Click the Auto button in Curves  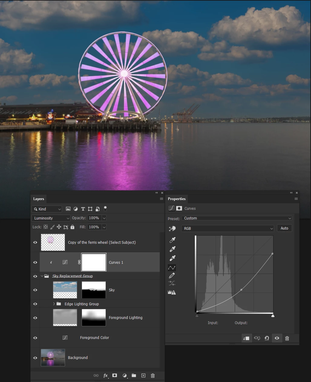coord(284,228)
